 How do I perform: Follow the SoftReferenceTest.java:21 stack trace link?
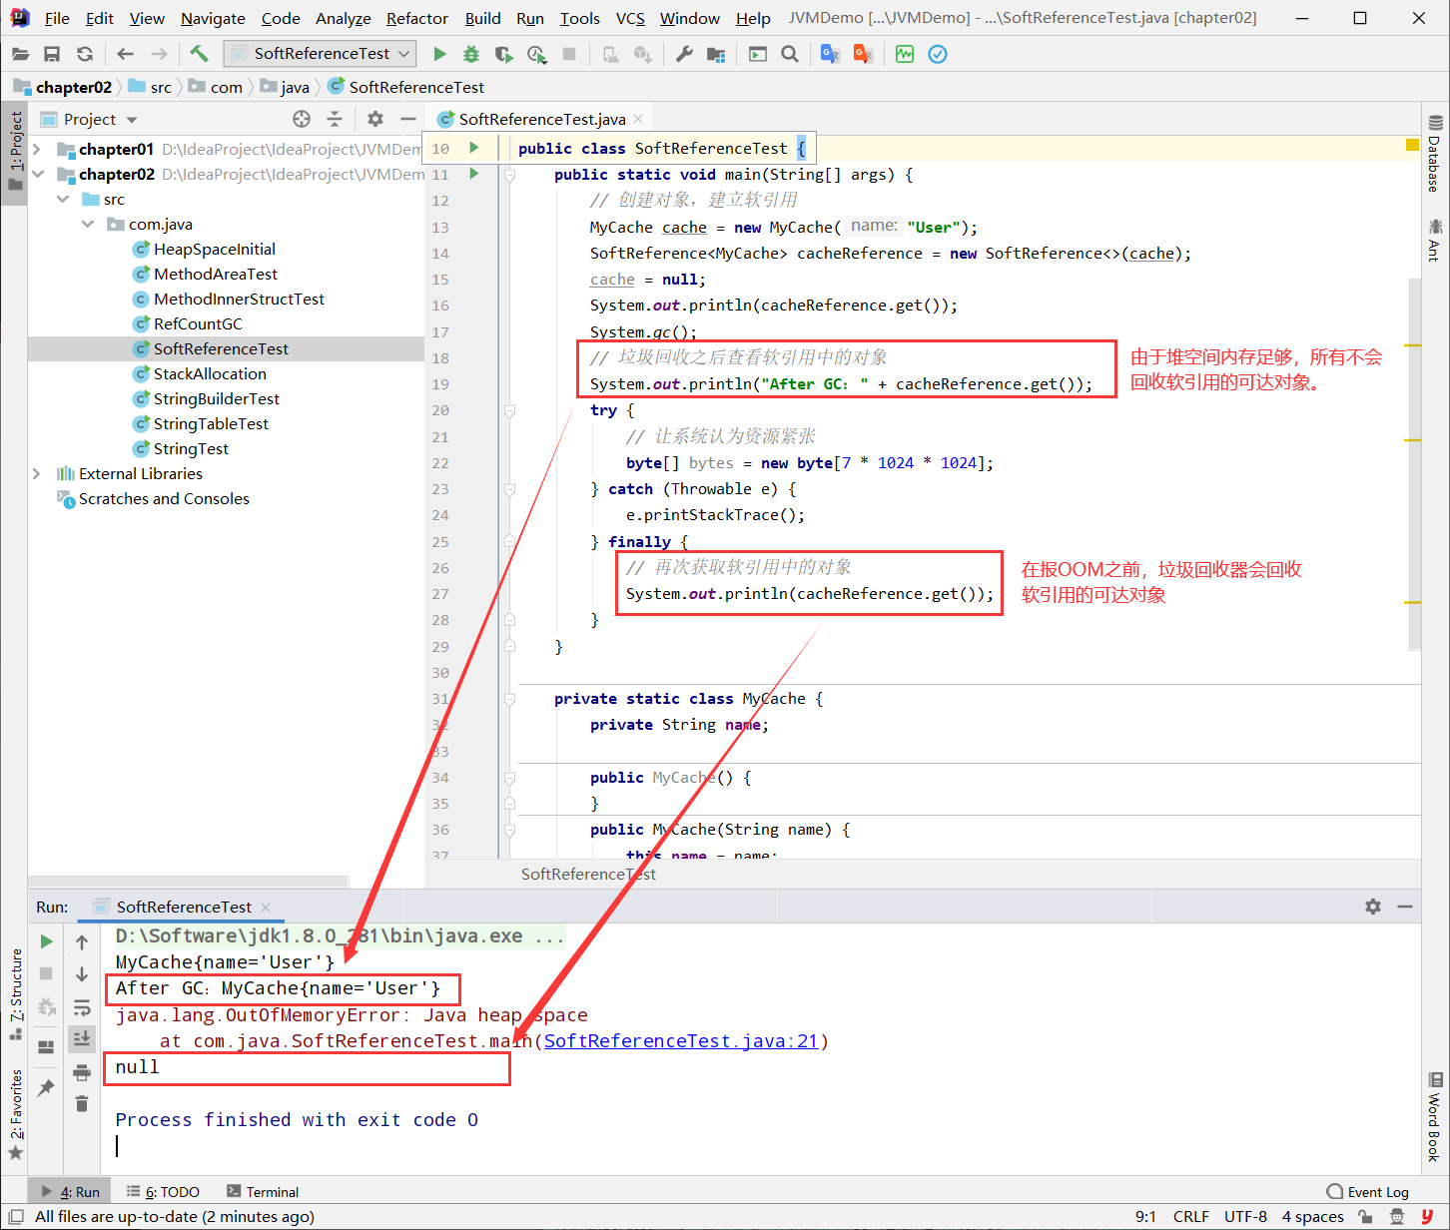click(x=681, y=1041)
